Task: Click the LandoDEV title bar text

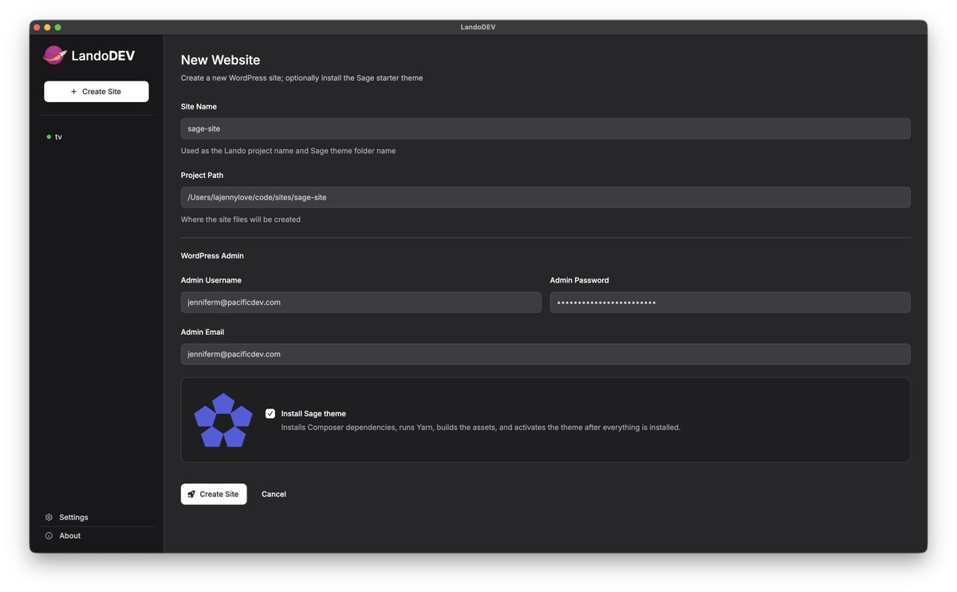Action: pos(478,26)
